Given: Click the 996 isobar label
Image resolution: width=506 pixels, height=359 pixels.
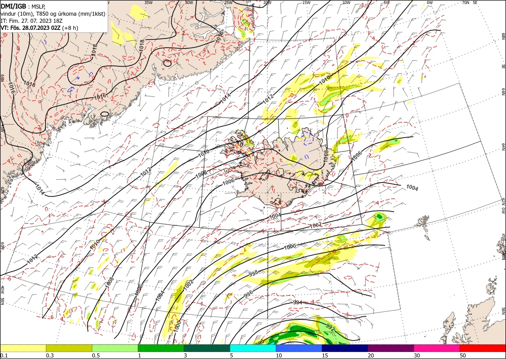Looking at the screenshot, I should tap(248, 294).
